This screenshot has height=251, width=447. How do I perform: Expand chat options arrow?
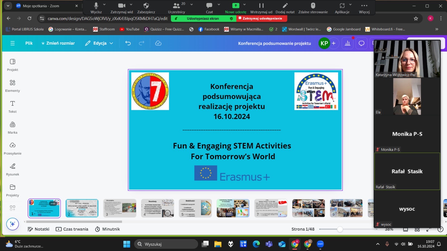pos(219,5)
